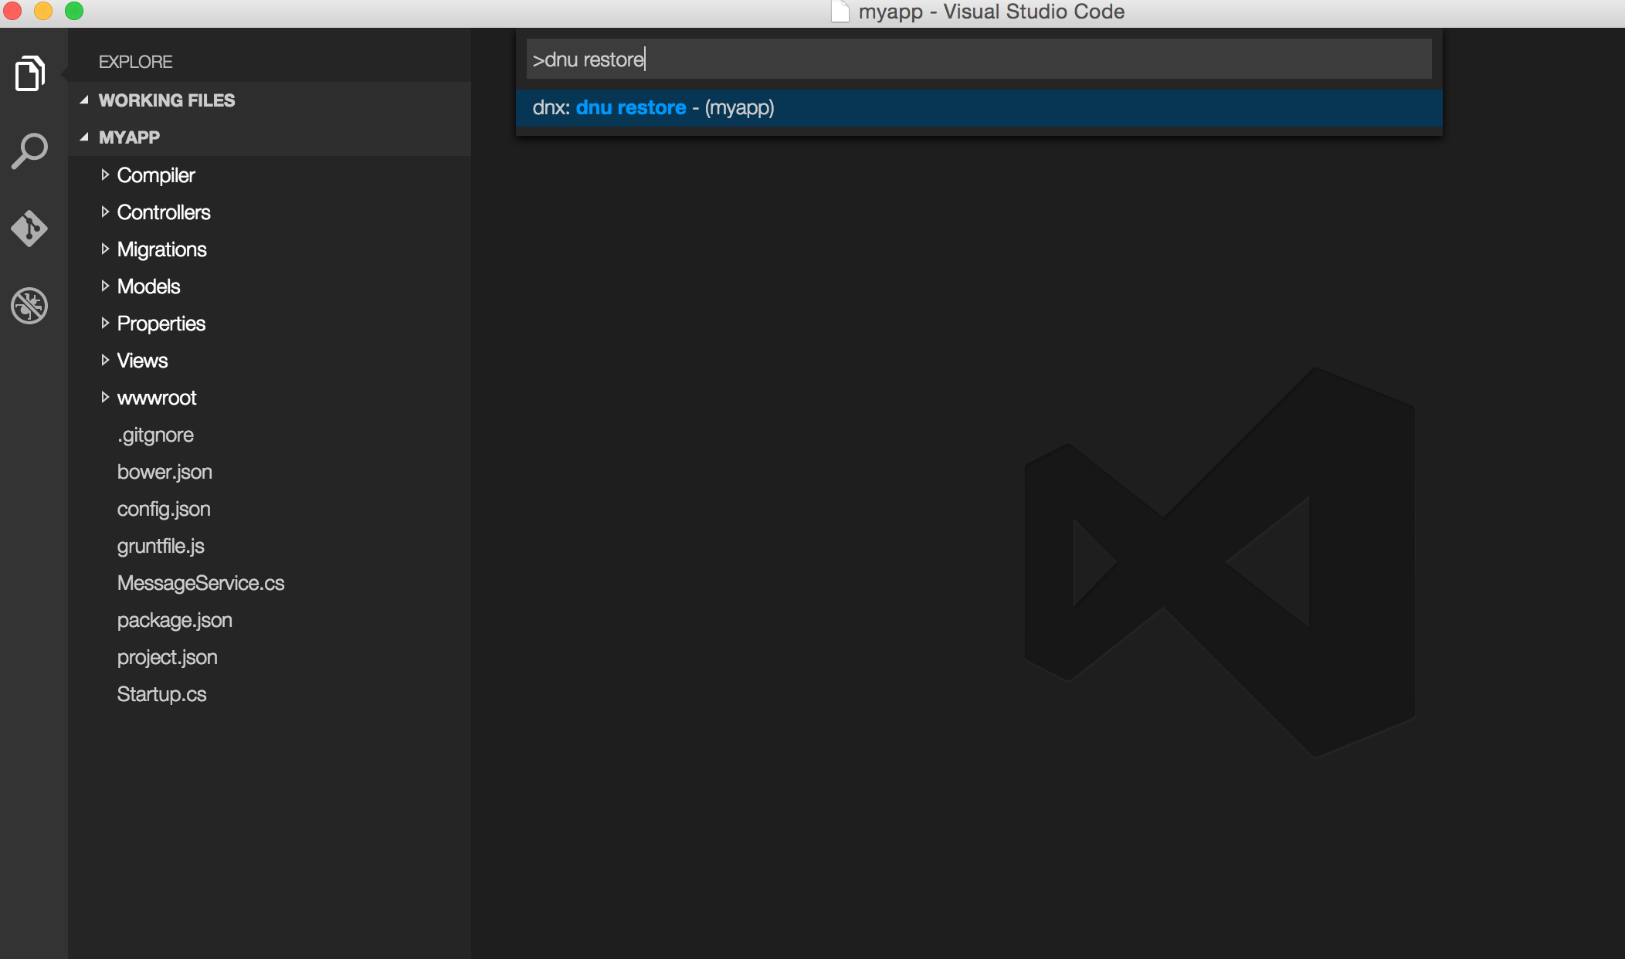The image size is (1625, 959).
Task: Minimize window with yellow button
Action: pos(42,10)
